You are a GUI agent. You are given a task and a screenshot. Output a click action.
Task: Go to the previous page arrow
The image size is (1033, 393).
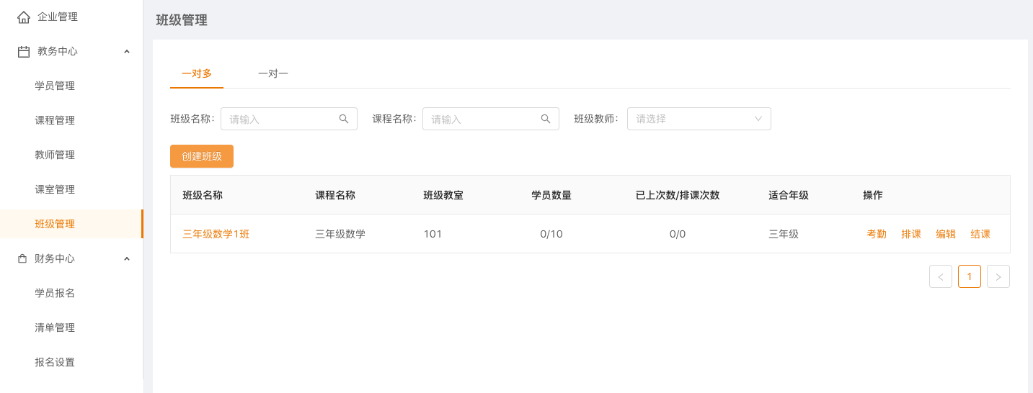[x=941, y=276]
